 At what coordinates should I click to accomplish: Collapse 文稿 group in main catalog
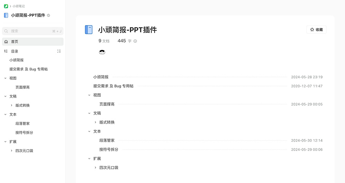coord(89,113)
